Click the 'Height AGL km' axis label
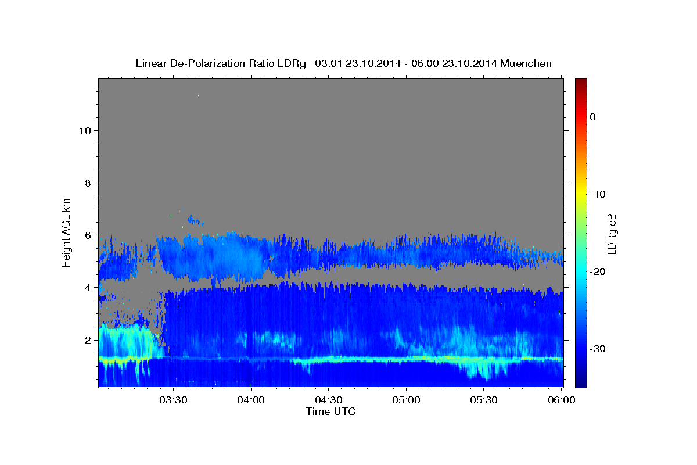The width and height of the screenshot is (697, 465). point(67,232)
